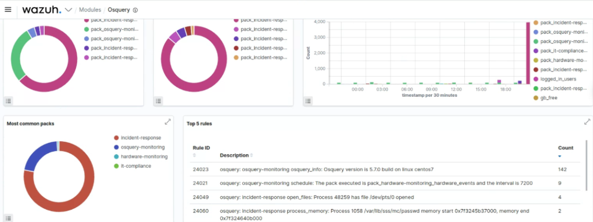Click the Count column header
The width and height of the screenshot is (593, 222).
(x=566, y=148)
